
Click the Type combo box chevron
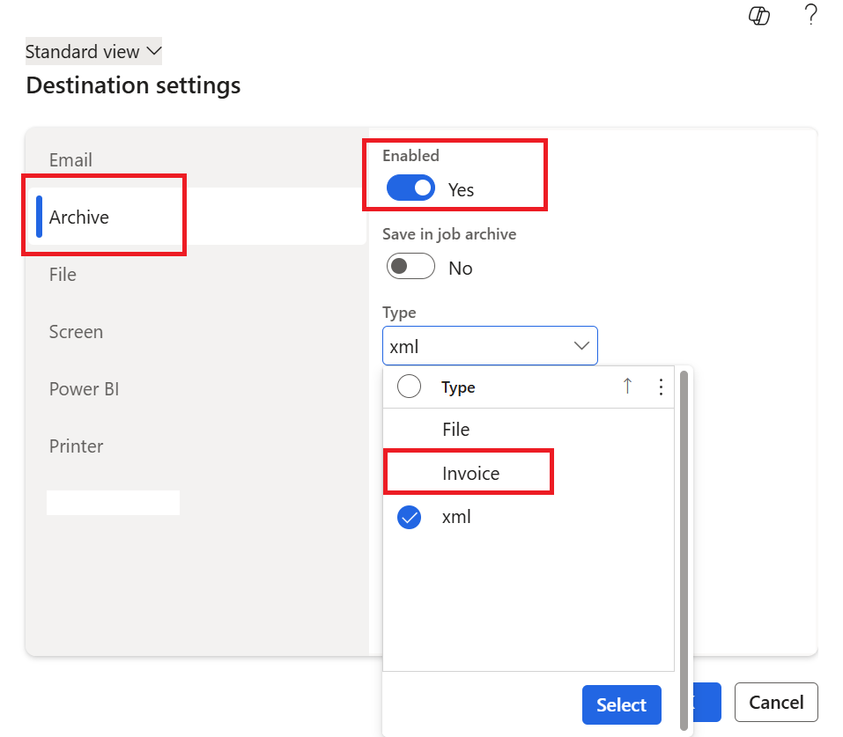point(581,346)
